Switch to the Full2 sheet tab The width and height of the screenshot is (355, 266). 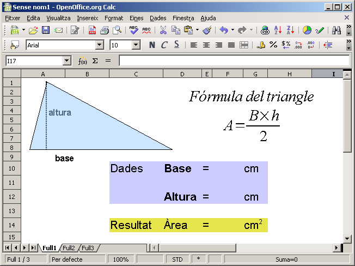(69, 248)
